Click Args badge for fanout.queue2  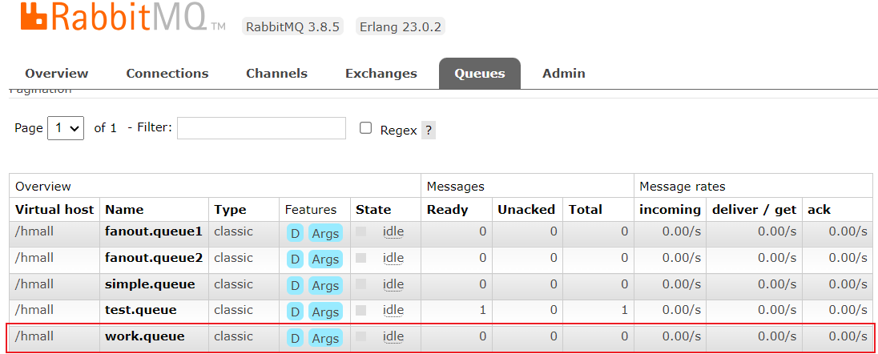pyautogui.click(x=325, y=259)
